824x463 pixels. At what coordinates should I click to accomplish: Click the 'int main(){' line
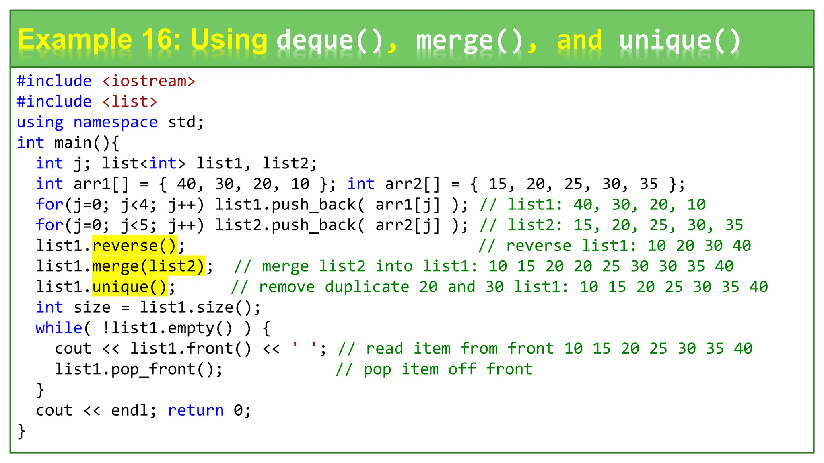point(68,143)
